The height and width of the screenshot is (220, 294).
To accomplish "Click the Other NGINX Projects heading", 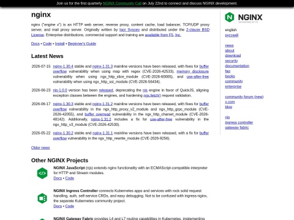I will (59, 161).
